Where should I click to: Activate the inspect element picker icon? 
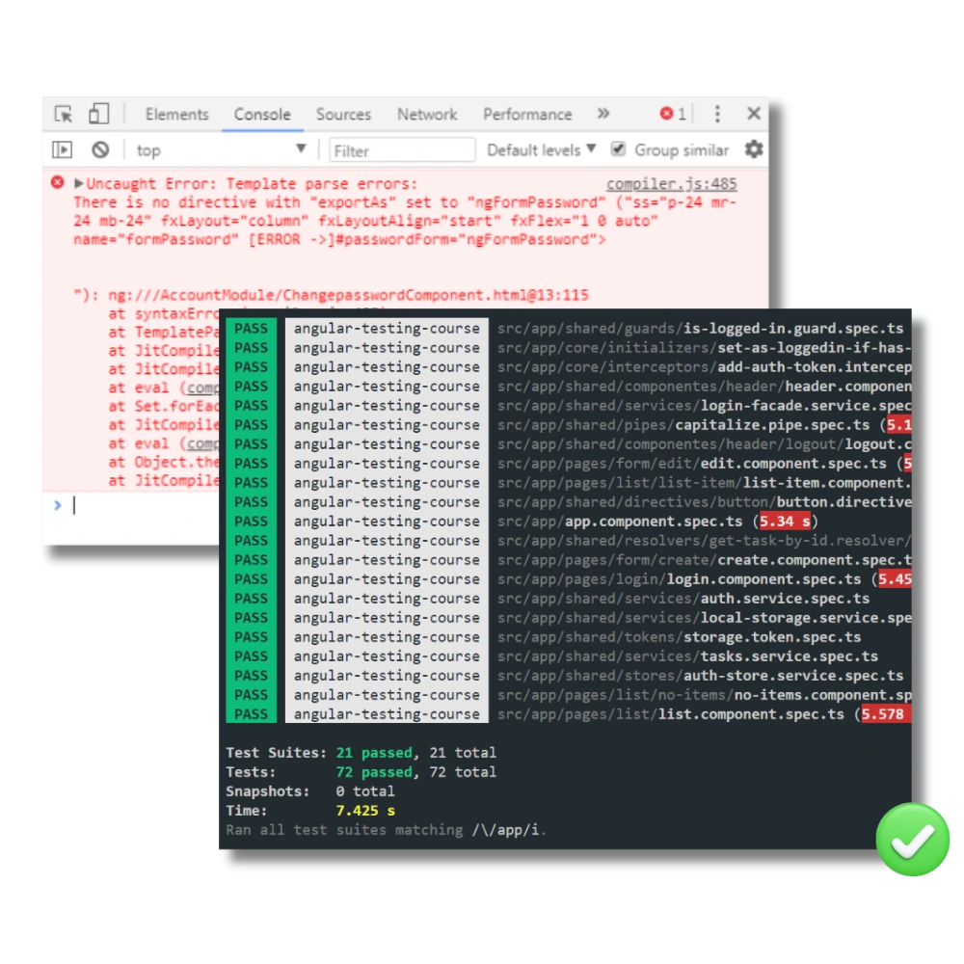pyautogui.click(x=64, y=114)
